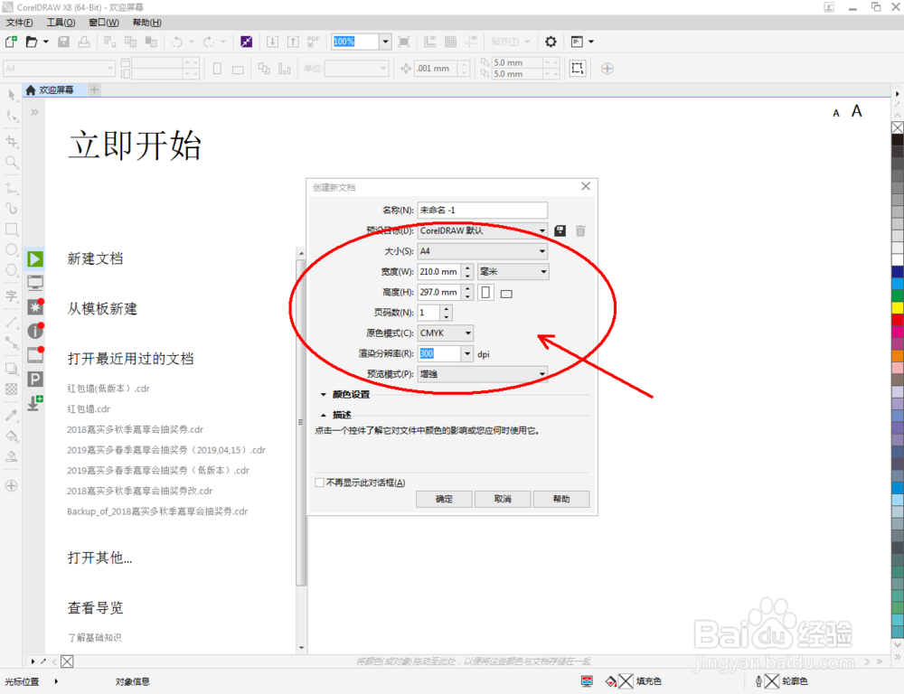Select the Ellipse tool in toolbox
This screenshot has width=904, height=694.
[12, 249]
